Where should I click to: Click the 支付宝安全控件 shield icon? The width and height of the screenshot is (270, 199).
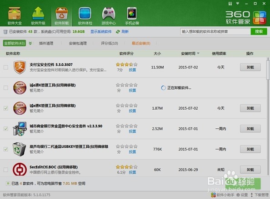tap(20, 67)
